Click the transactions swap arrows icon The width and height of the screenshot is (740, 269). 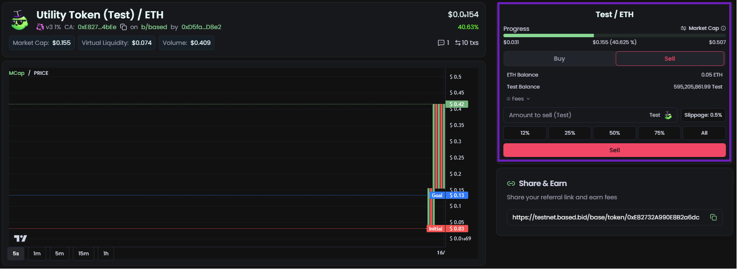(x=457, y=43)
